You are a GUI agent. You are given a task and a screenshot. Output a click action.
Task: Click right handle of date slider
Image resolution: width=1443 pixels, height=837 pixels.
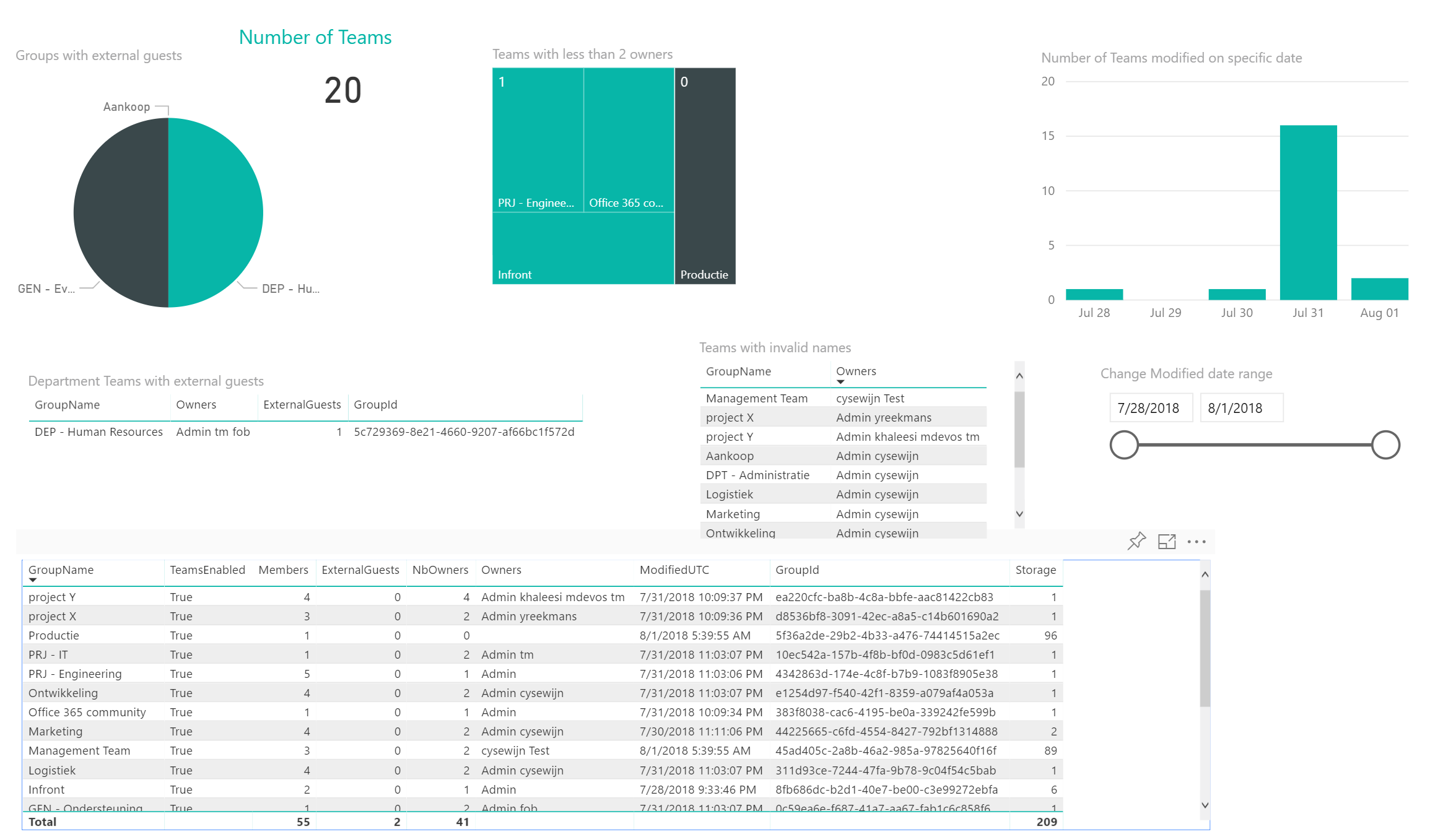(1385, 445)
